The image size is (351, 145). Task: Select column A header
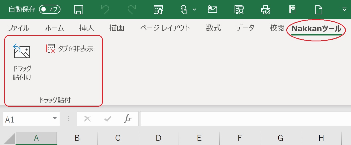(x=36, y=138)
